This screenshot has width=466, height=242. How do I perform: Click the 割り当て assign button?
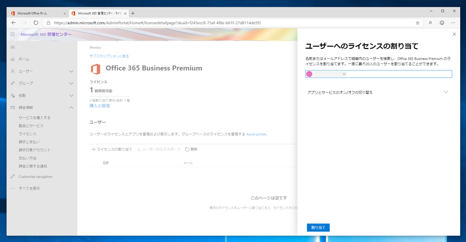[x=318, y=227]
